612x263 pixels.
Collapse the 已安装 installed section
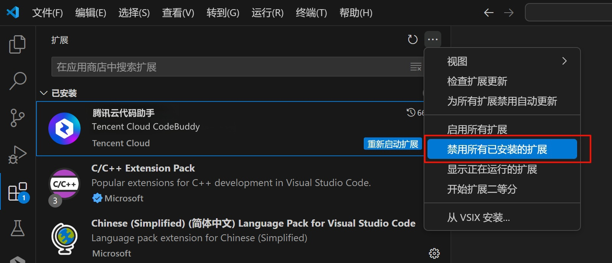click(44, 93)
